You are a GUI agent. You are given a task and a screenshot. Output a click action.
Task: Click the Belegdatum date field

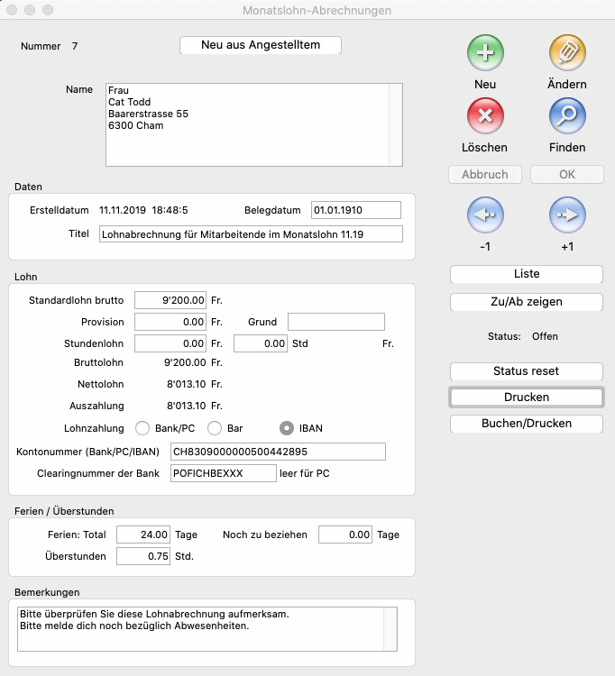[x=355, y=210]
